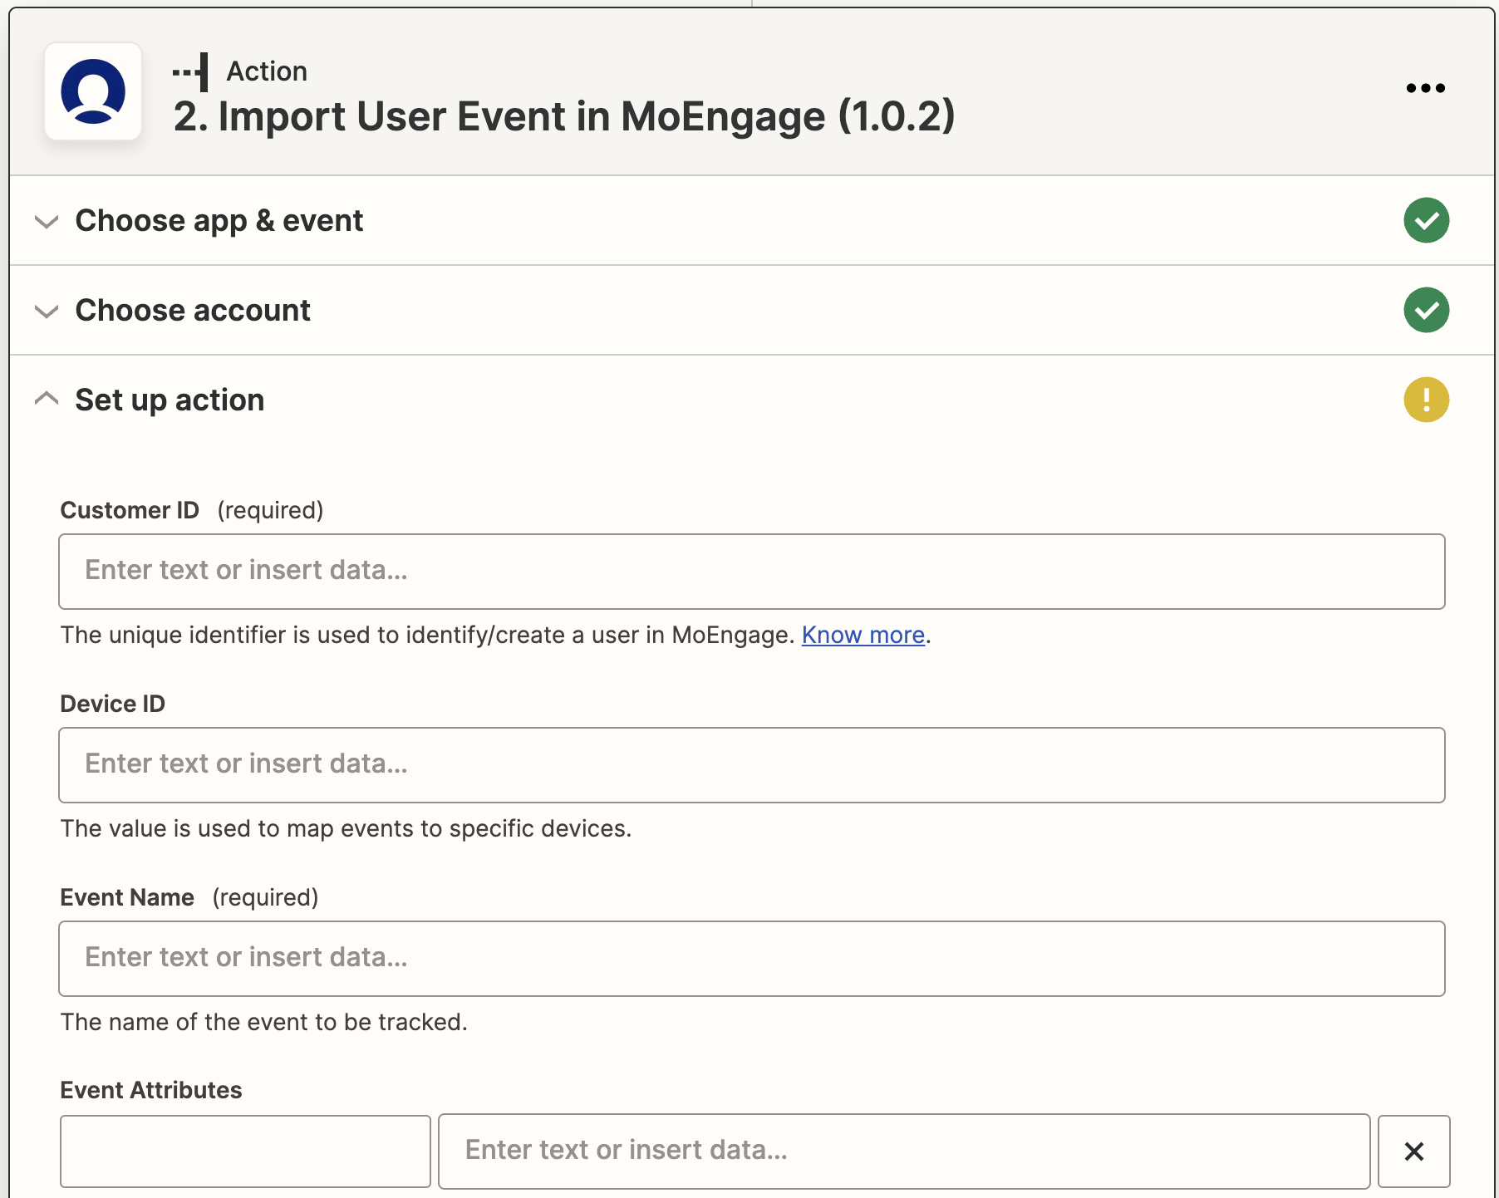The height and width of the screenshot is (1198, 1499).
Task: Expand the Choose account section
Action: click(47, 311)
